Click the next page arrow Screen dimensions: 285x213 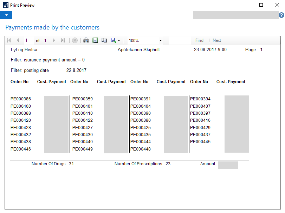tap(54, 40)
